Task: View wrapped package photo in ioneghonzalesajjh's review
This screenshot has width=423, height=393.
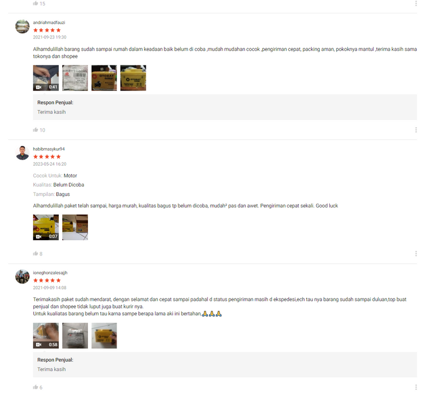Action: click(75, 335)
